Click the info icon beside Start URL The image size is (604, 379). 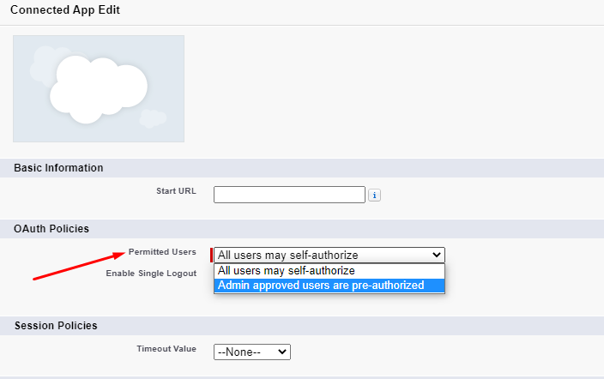[x=374, y=196]
